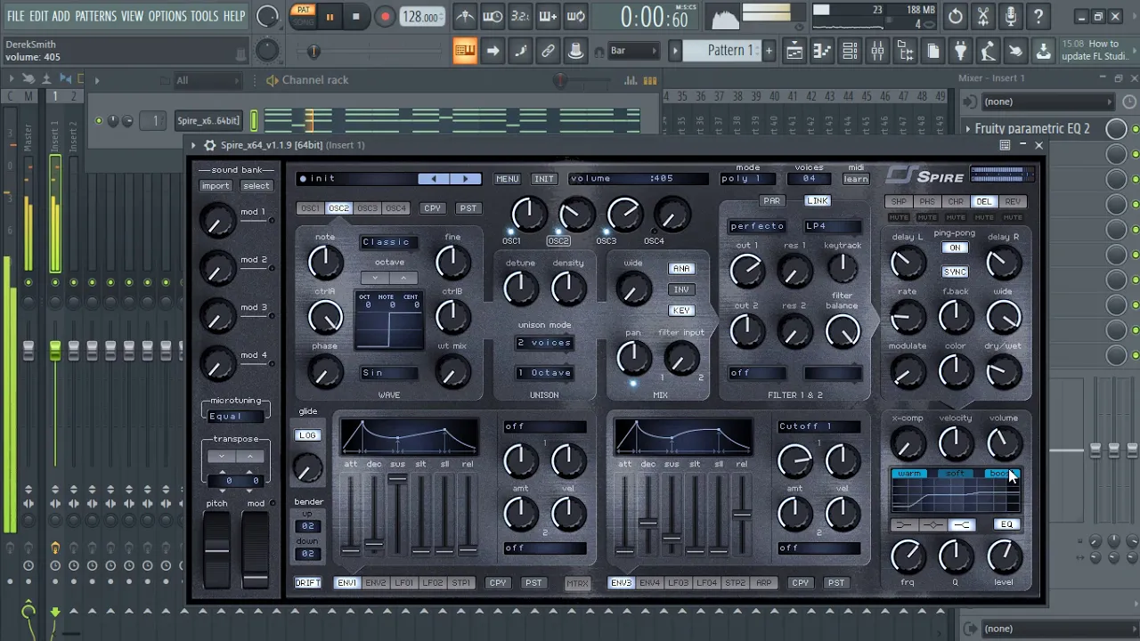Select the OSC1 tab
The height and width of the screenshot is (641, 1140).
click(310, 208)
